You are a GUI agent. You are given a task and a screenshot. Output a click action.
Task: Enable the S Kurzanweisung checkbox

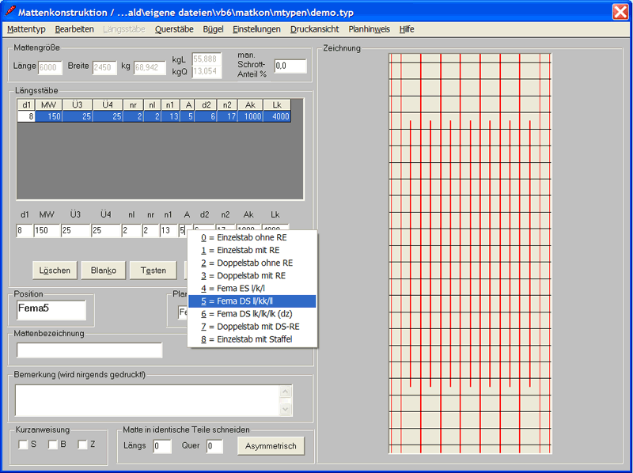pyautogui.click(x=23, y=445)
